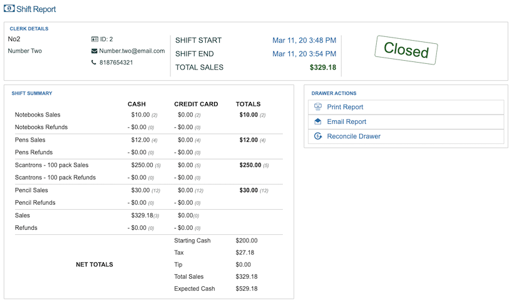Screen dimensions: 512x305
Task: Click the Reconcile Drawer dollar icon
Action: click(318, 137)
